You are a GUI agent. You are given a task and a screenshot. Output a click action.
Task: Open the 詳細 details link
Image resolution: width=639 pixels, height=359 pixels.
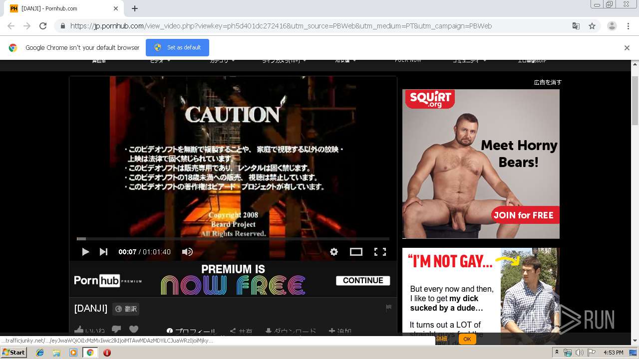click(442, 339)
